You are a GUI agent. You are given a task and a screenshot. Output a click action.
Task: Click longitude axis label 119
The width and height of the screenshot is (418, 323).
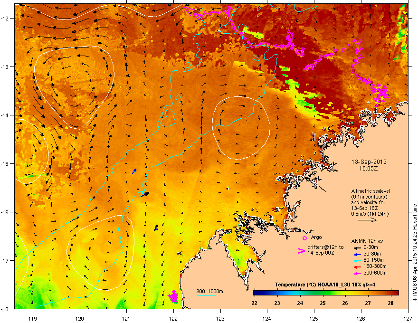tap(33, 318)
